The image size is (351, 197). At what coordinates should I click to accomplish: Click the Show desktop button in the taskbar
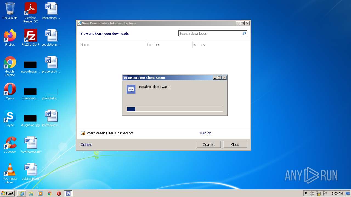click(348, 193)
